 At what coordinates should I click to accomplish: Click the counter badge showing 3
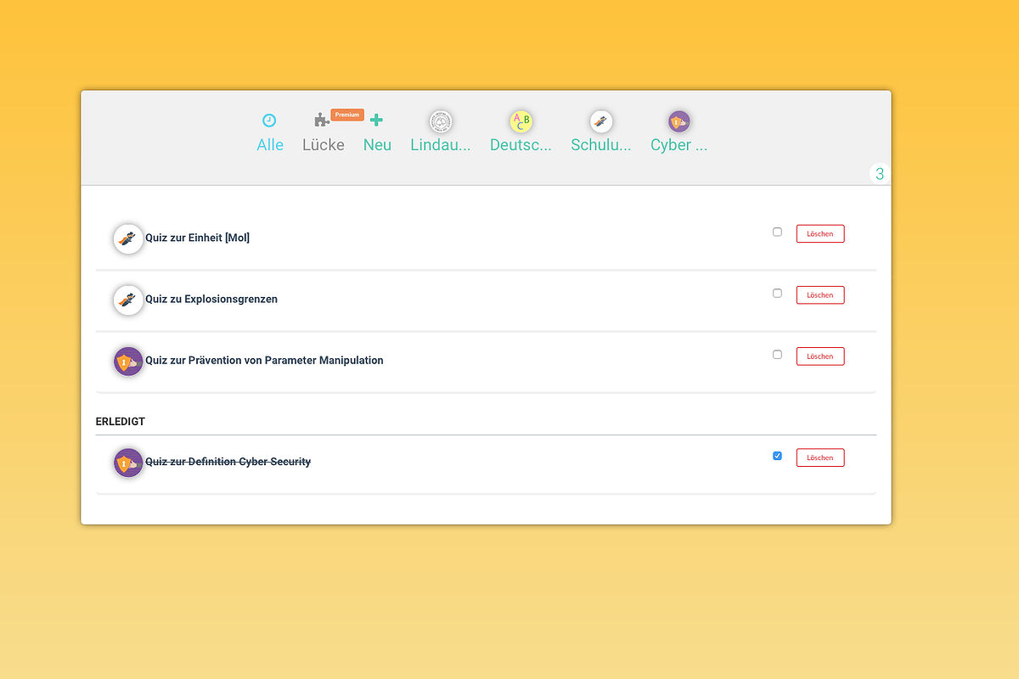(880, 174)
